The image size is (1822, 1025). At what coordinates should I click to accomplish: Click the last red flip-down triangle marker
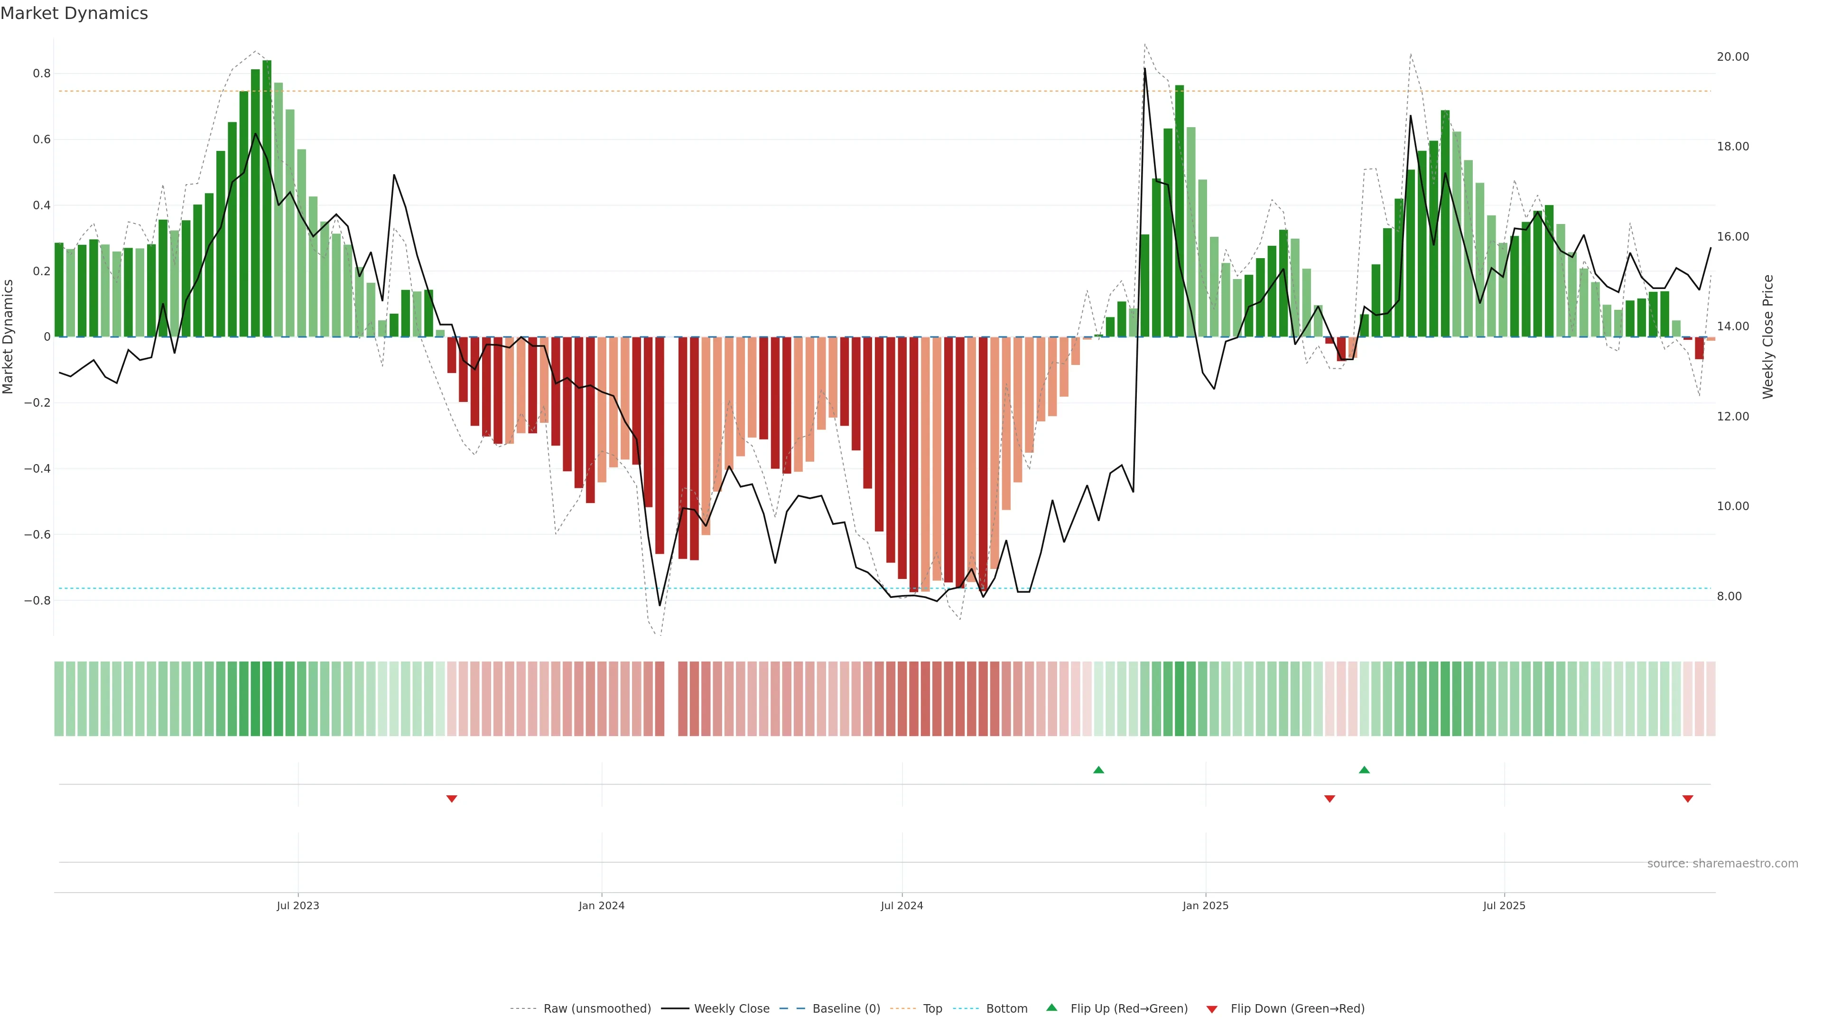(1688, 799)
